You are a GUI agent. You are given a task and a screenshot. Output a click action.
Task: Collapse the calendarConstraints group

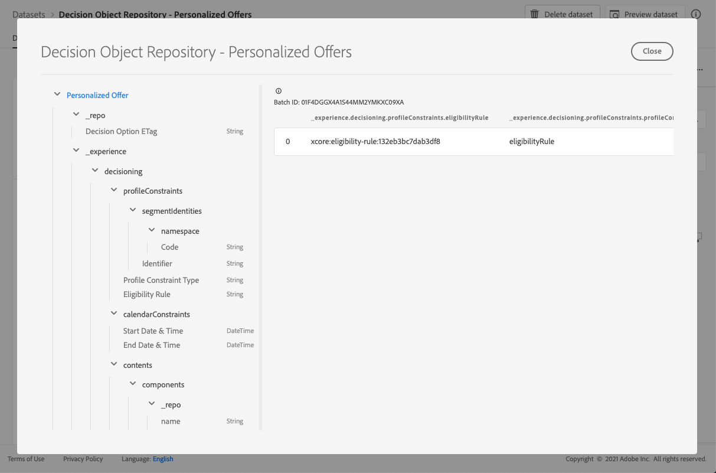click(114, 314)
